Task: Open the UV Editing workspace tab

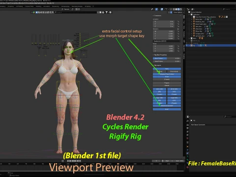Action: (19, 6)
